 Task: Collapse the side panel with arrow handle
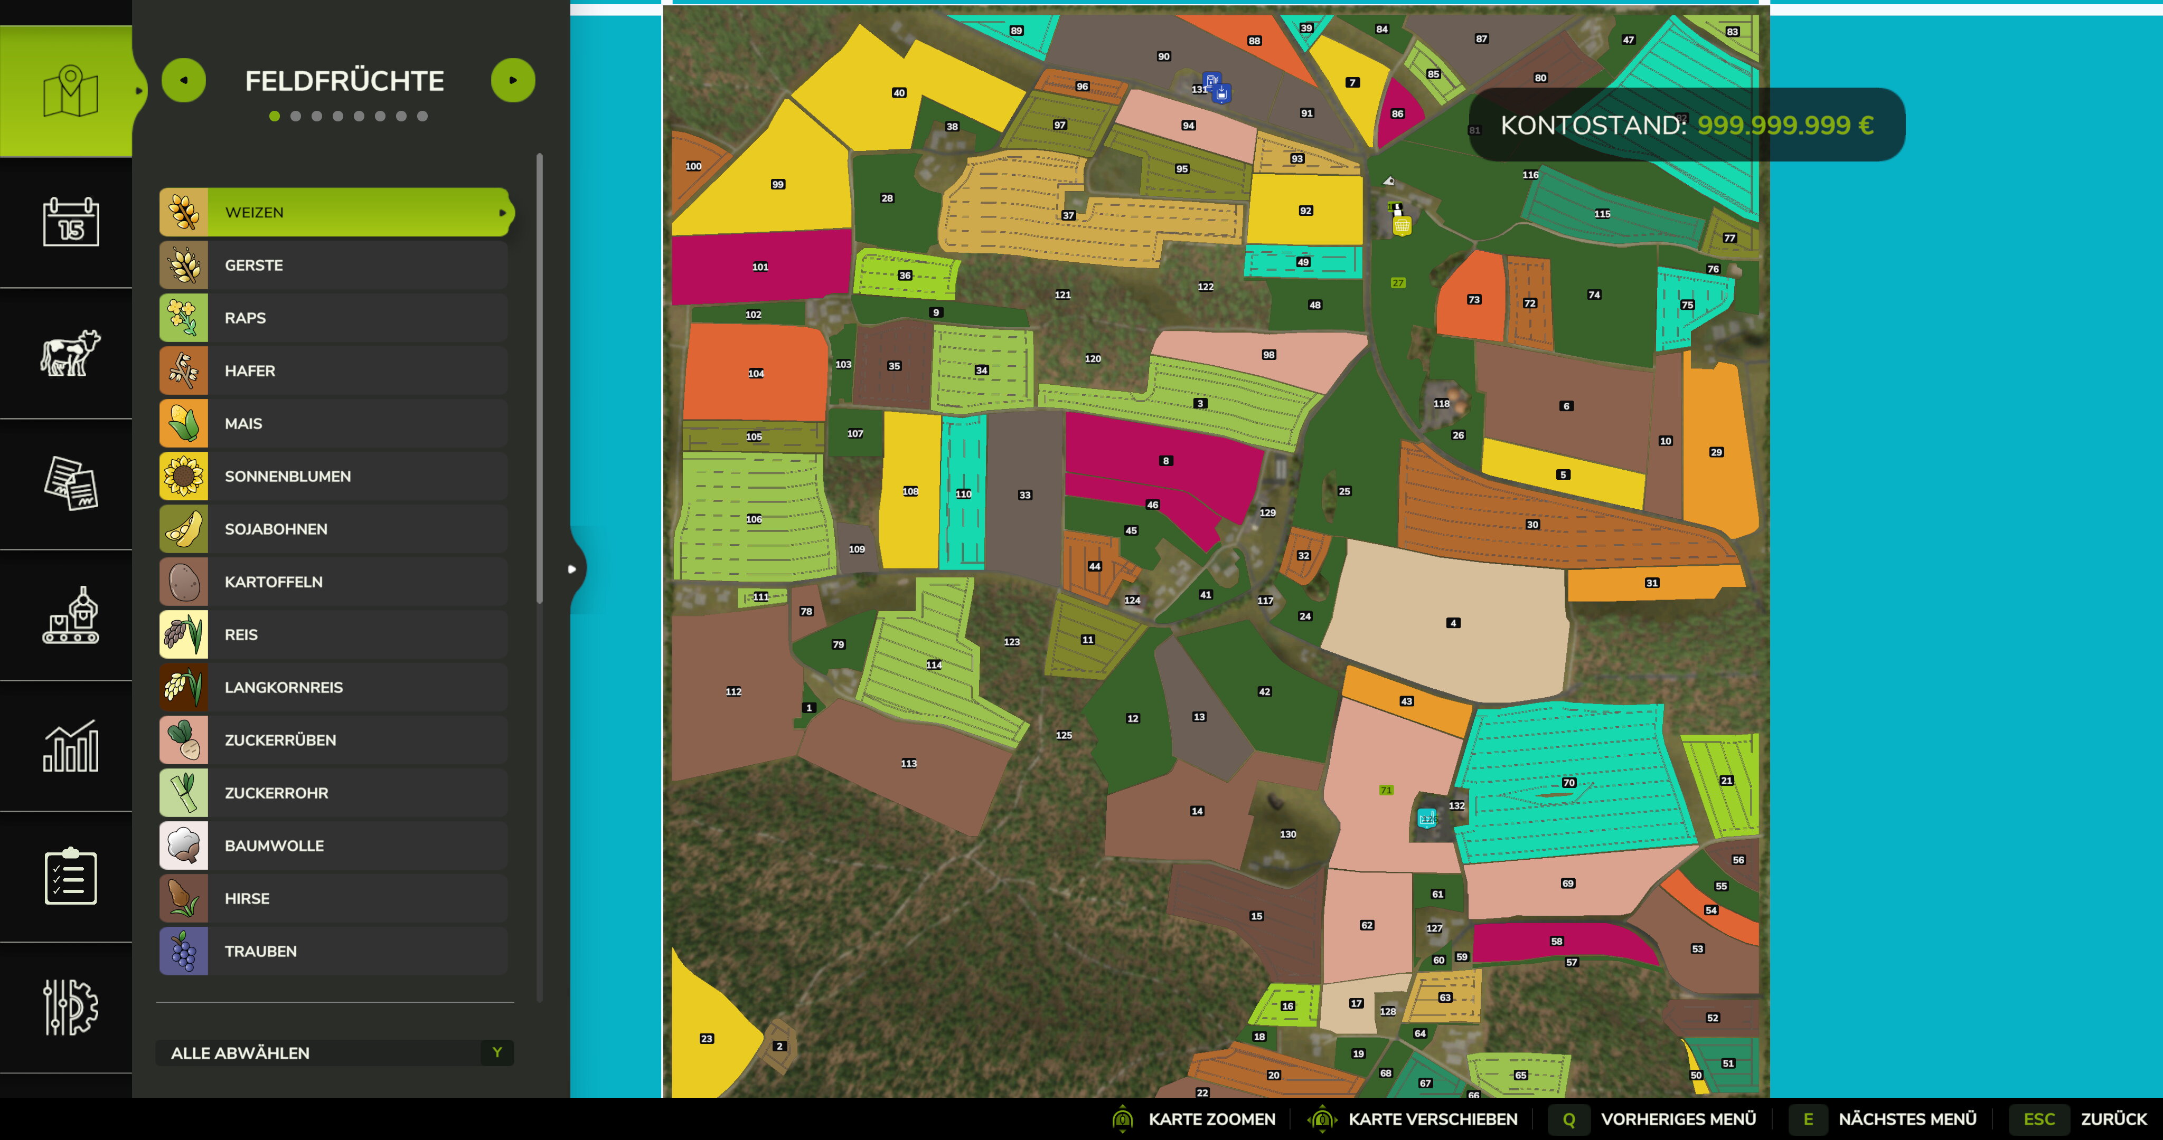pyautogui.click(x=572, y=569)
